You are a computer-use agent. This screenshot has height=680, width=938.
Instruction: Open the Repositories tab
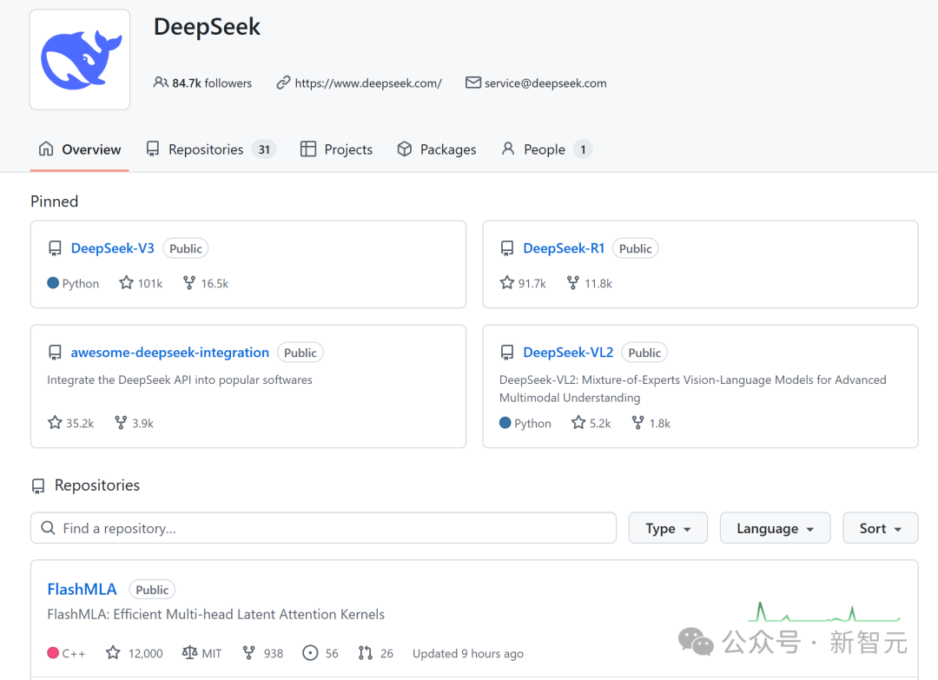click(210, 149)
